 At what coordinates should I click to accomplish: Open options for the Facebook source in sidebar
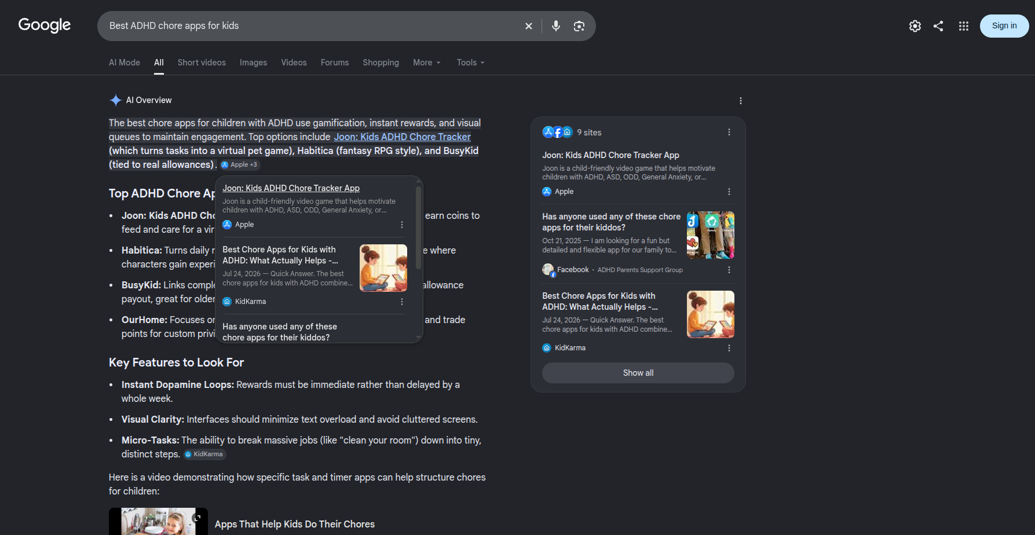pos(729,270)
